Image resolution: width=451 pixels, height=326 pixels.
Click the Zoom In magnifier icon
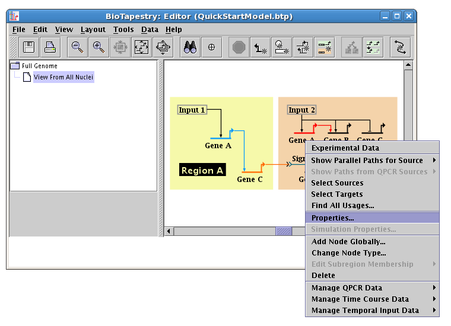coord(99,47)
